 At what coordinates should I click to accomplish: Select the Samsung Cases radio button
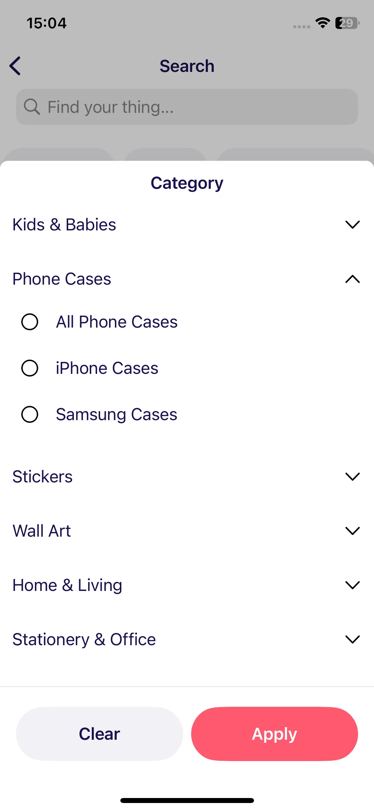point(30,414)
